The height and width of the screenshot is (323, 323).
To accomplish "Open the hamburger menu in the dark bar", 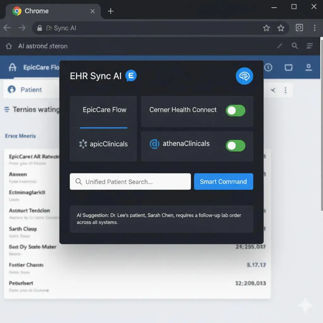I will 309,46.
